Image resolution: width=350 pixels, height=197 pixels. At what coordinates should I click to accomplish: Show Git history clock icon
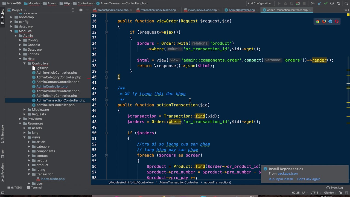pos(332,4)
